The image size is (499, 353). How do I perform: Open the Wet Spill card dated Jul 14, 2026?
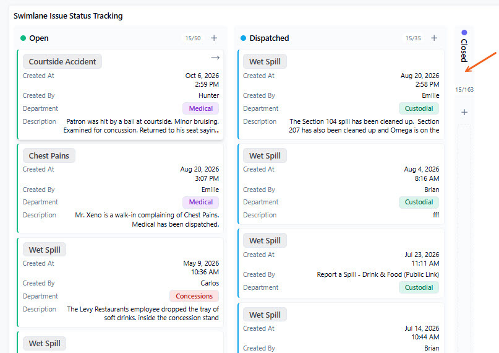(x=265, y=315)
